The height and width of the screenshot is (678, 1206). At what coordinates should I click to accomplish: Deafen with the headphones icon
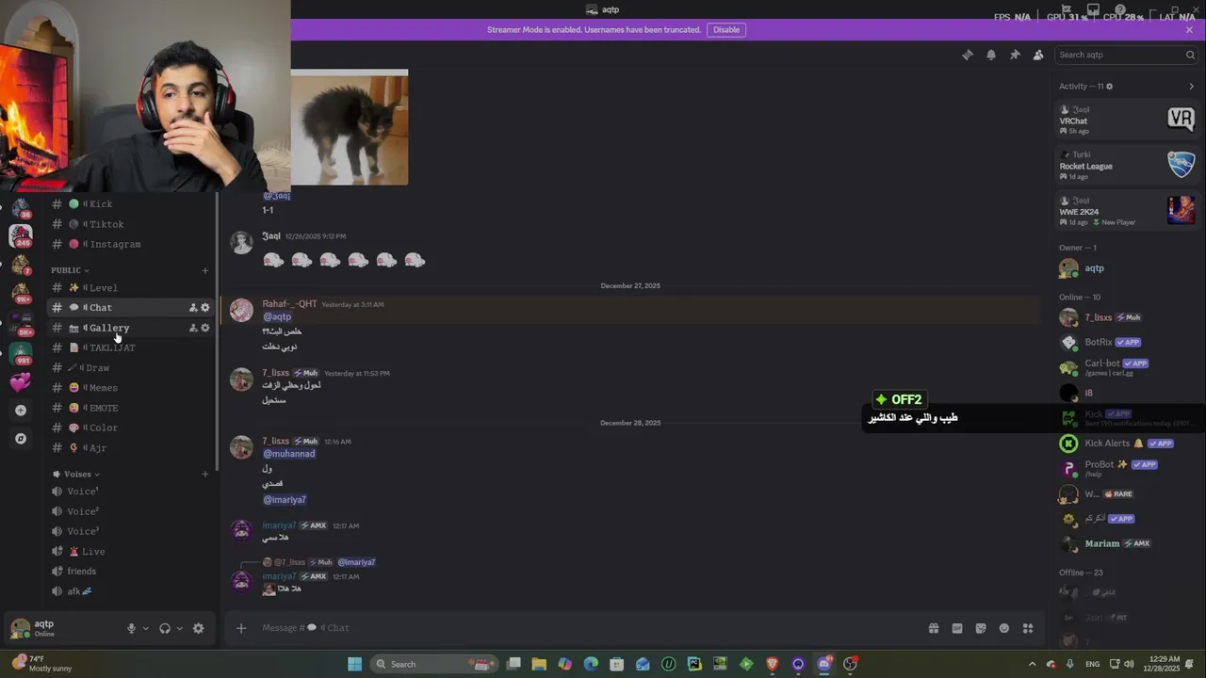click(165, 628)
